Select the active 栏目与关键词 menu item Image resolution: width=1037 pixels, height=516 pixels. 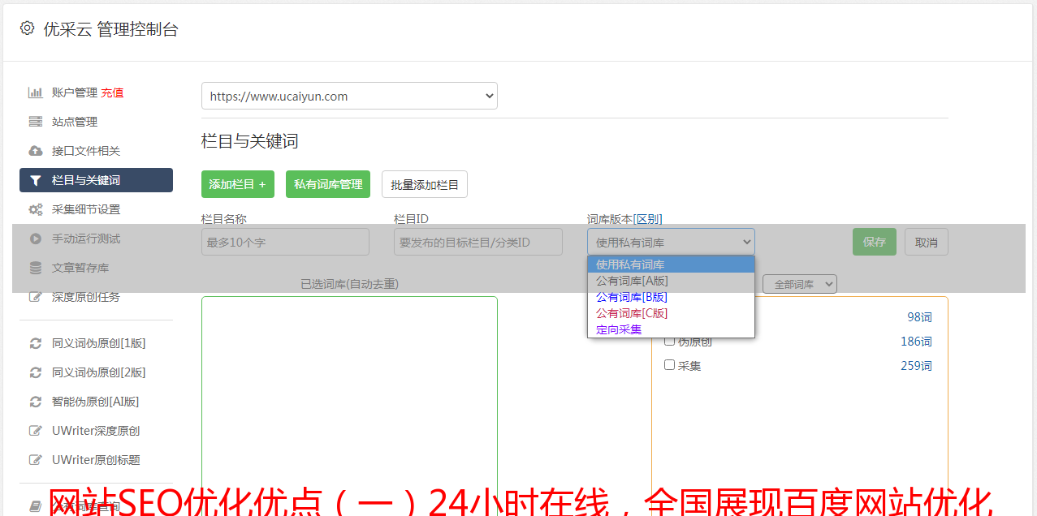coord(96,180)
